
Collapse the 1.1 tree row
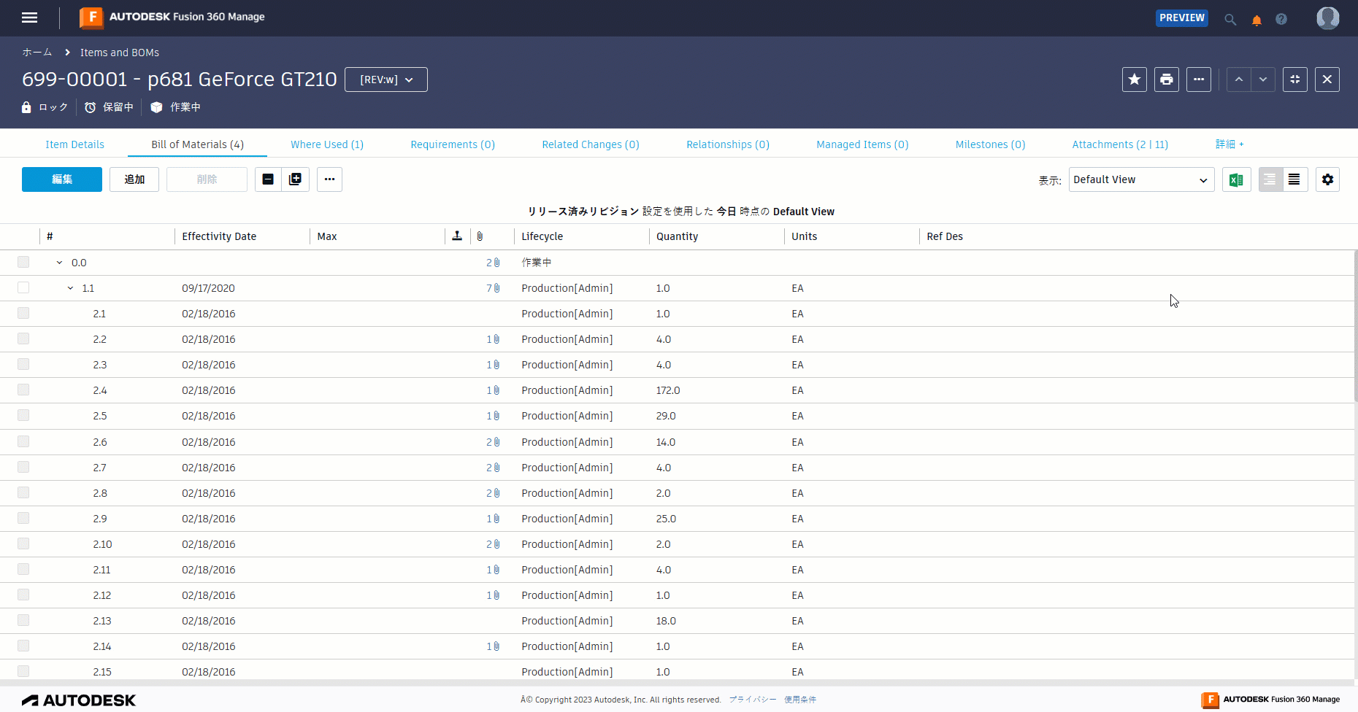pyautogui.click(x=71, y=288)
